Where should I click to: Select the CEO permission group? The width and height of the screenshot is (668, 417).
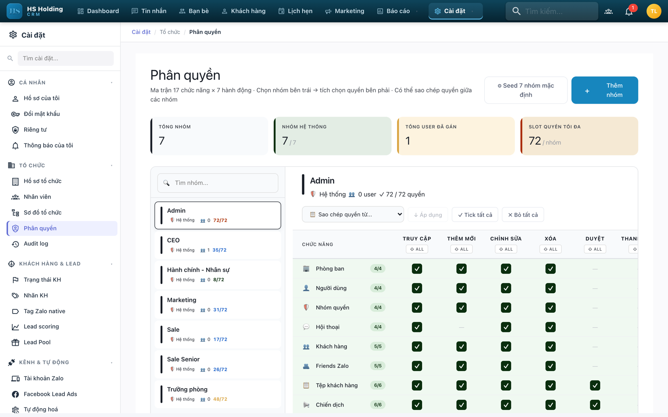(x=218, y=245)
